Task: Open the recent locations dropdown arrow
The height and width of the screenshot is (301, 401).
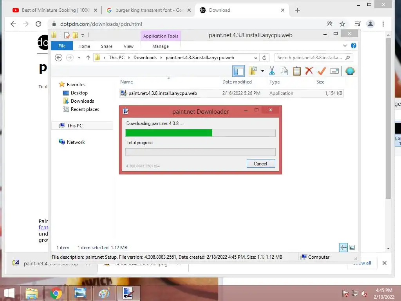Action: (79, 58)
